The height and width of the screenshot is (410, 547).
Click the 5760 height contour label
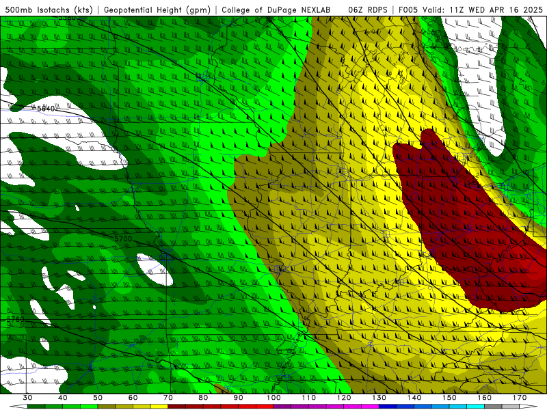pos(16,319)
